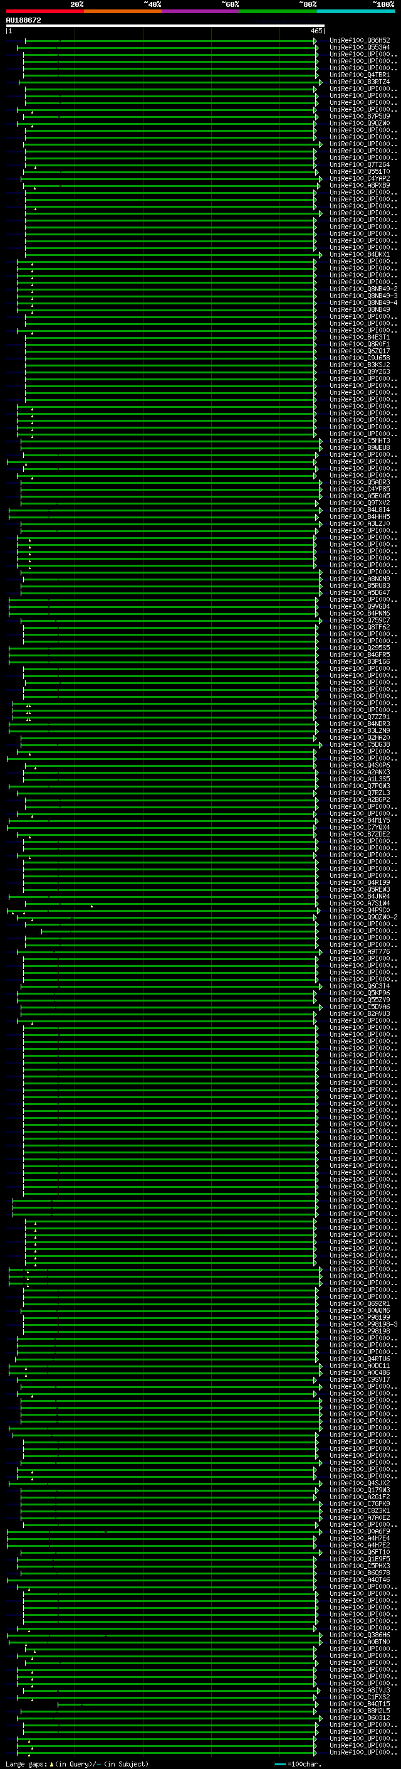Viewport: 401px width, 1769px height.
Task: Click the cyan ~100% identity color segment
Action: [357, 11]
